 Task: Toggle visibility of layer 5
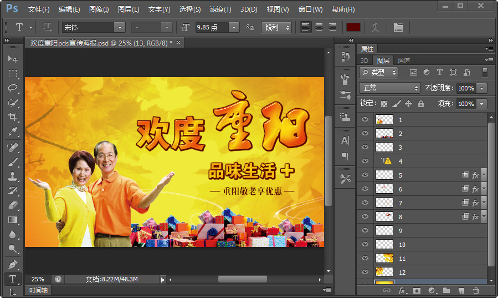[x=364, y=175]
